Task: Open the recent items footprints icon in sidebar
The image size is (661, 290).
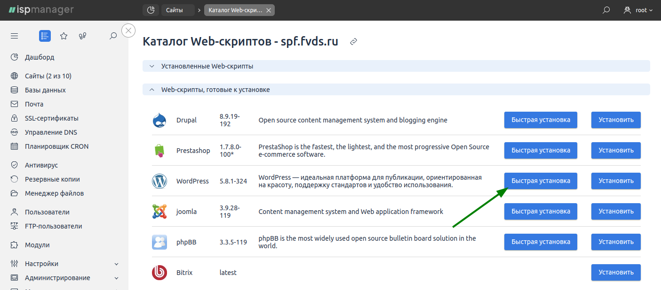Action: coord(83,36)
